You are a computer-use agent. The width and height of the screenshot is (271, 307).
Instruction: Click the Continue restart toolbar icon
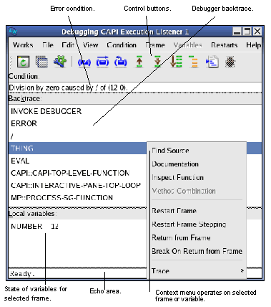[102, 62]
